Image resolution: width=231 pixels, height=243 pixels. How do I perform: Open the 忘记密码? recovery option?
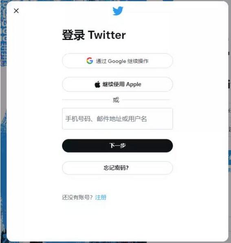(x=117, y=168)
